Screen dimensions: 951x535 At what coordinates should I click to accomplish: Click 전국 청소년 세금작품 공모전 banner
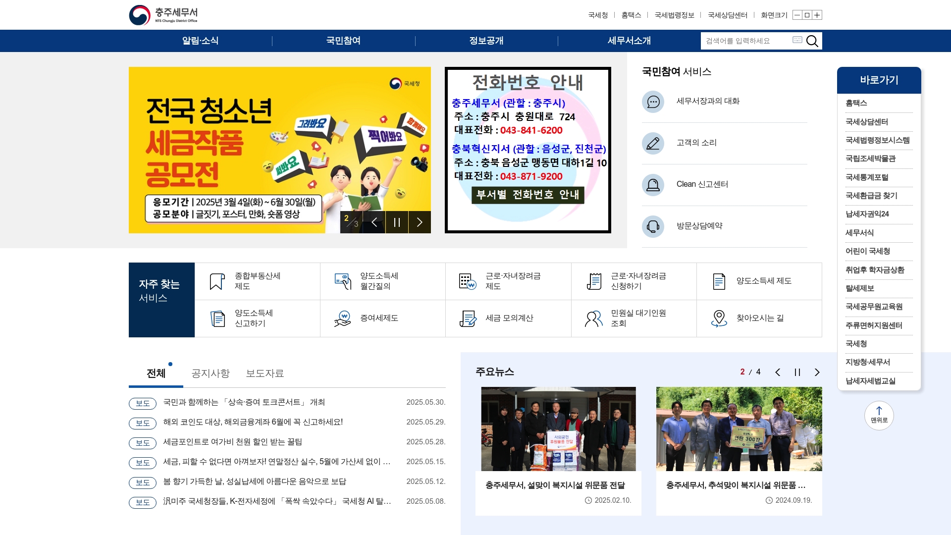pyautogui.click(x=280, y=150)
